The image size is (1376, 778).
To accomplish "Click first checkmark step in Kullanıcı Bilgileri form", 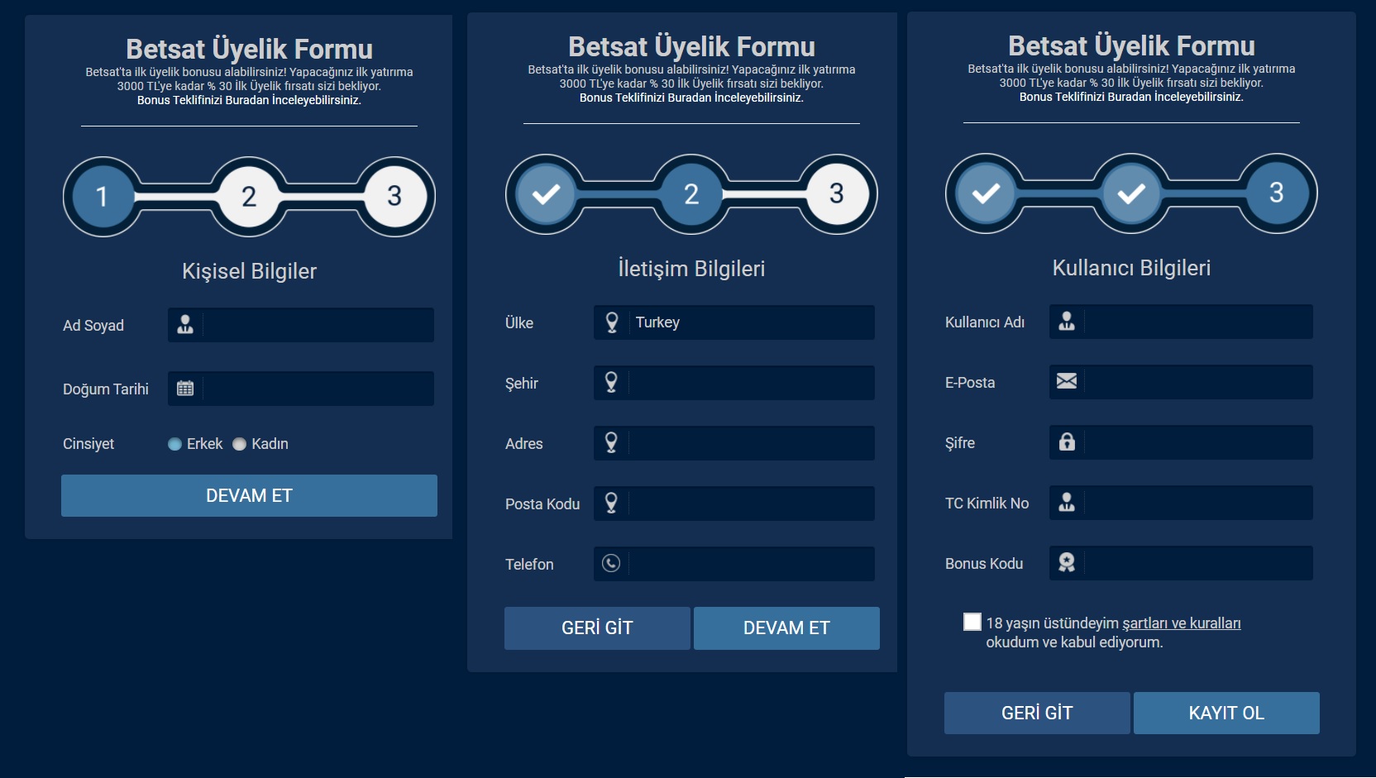I will click(986, 193).
